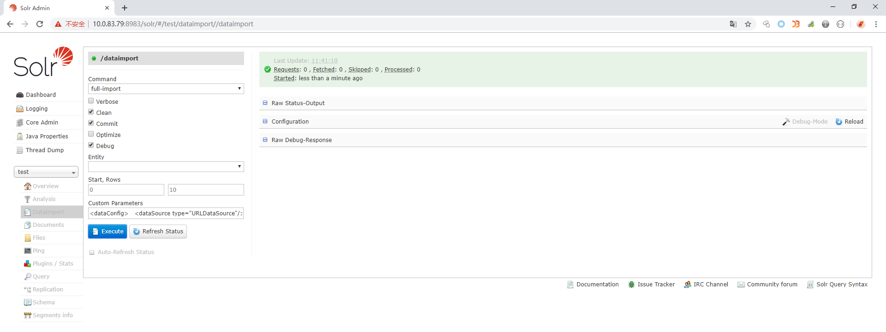Image resolution: width=886 pixels, height=332 pixels.
Task: Click the Schema book icon
Action: pos(28,302)
